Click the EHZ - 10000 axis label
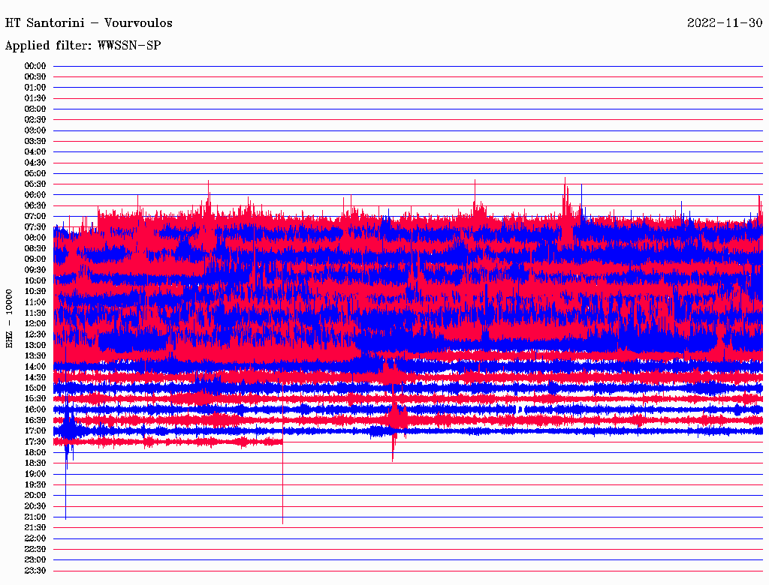 point(10,318)
